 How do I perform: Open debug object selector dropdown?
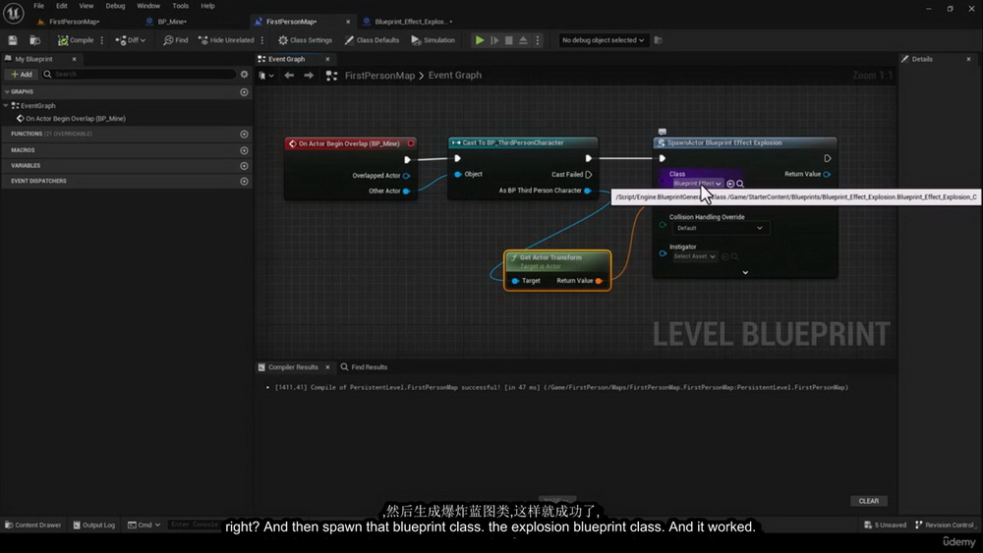click(x=603, y=40)
